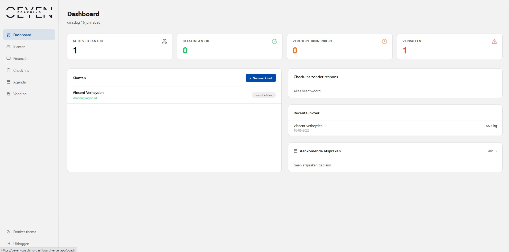Click warning triangle icon on Vervallen card

pyautogui.click(x=494, y=41)
